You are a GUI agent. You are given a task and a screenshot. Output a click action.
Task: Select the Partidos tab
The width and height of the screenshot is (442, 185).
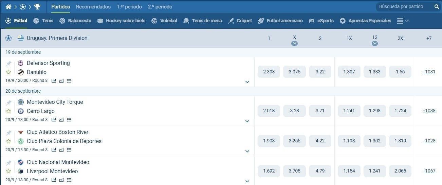(60, 7)
